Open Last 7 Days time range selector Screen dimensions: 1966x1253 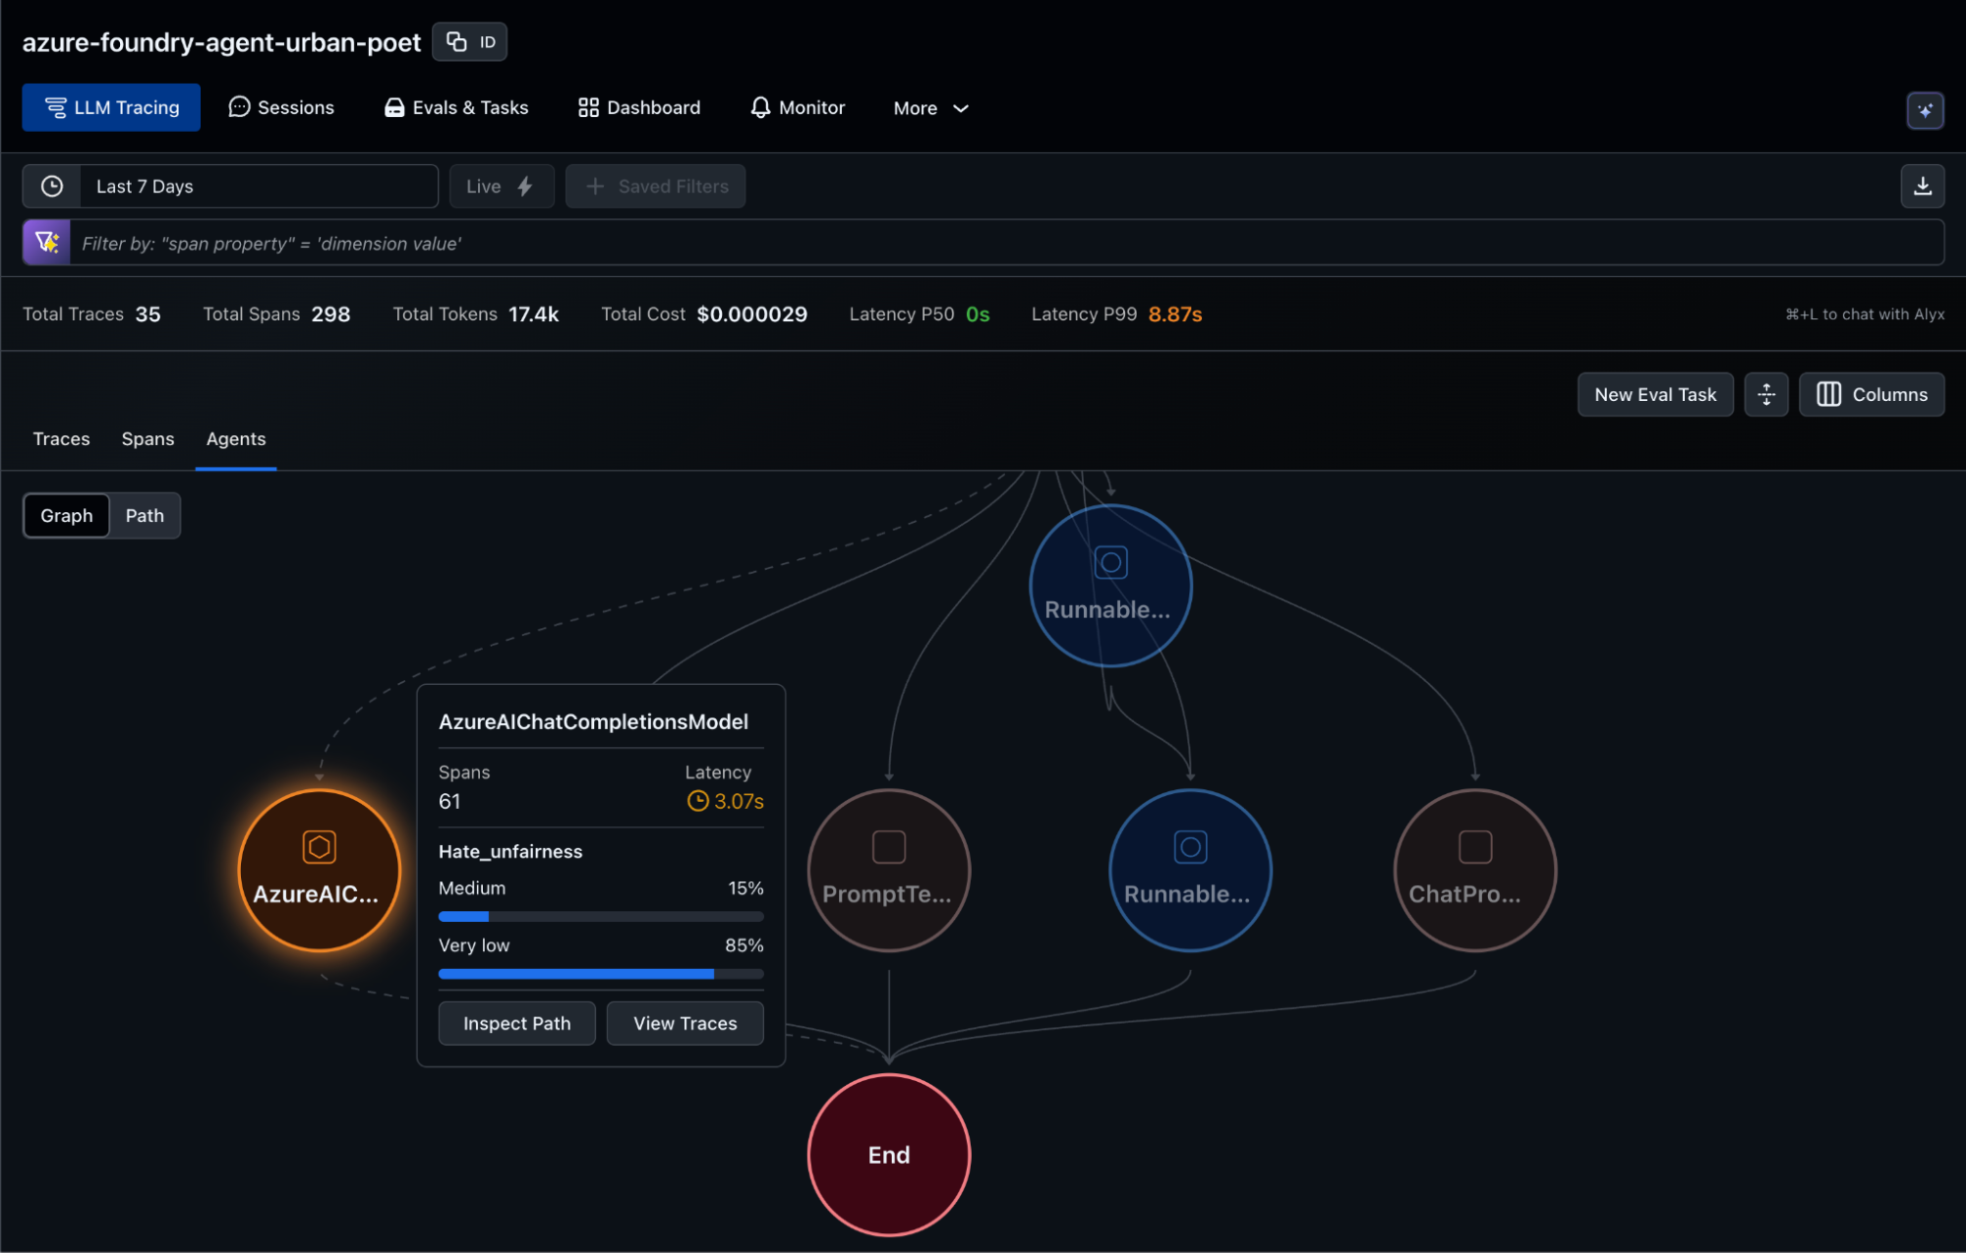tap(258, 187)
